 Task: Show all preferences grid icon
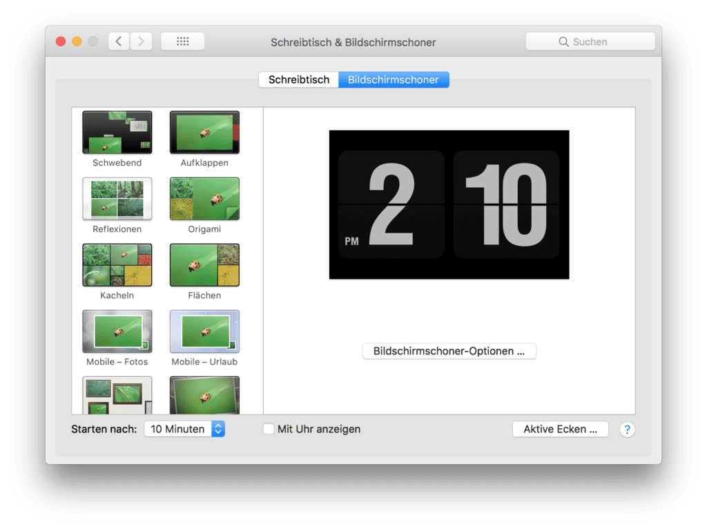point(182,41)
